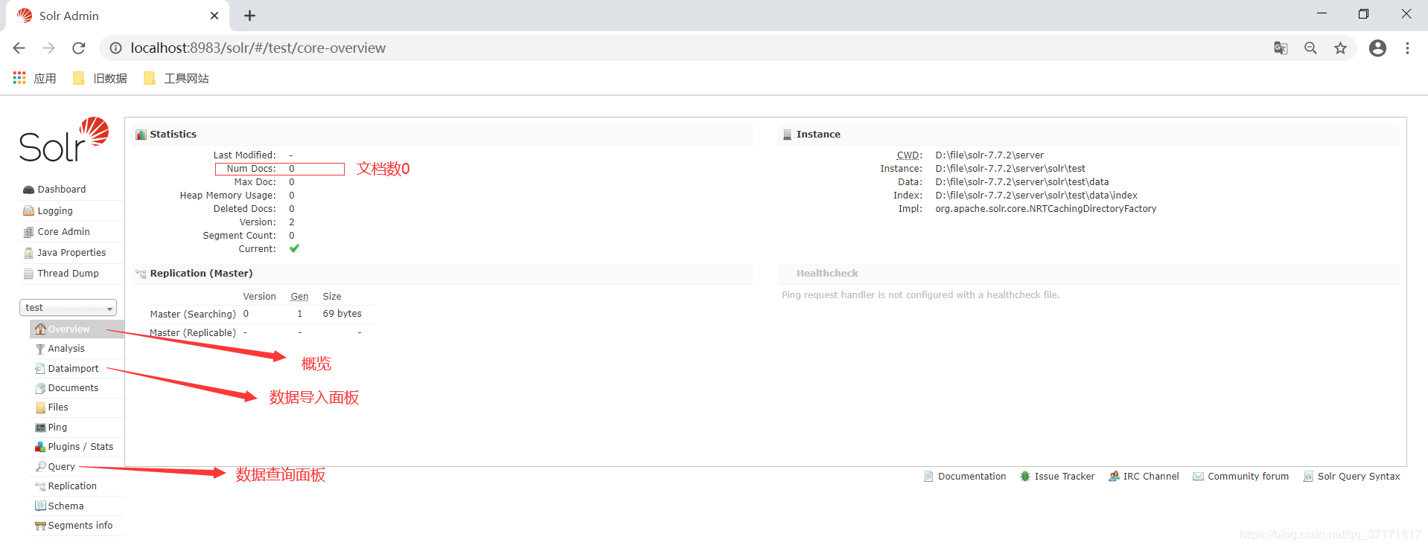1428x548 pixels.
Task: Click the Dataimport document icon
Action: pos(40,369)
